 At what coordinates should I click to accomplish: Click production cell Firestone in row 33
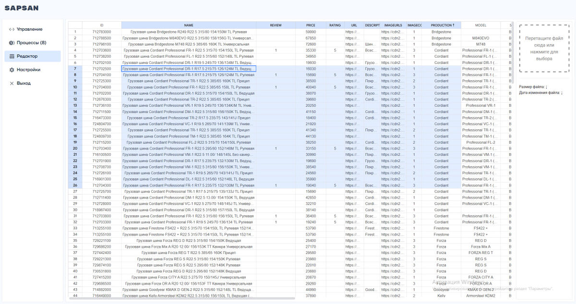(x=442, y=228)
